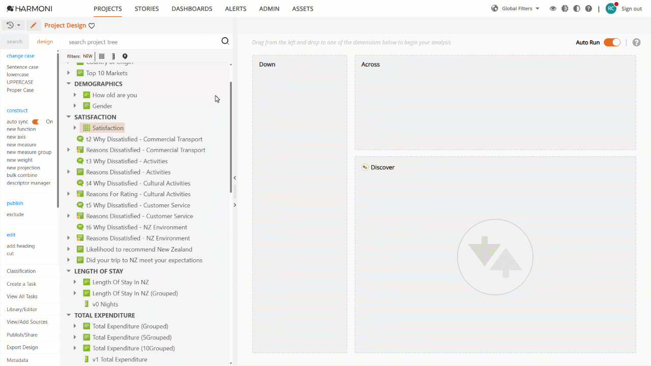Switch contrast using the half-circle icon

[577, 9]
